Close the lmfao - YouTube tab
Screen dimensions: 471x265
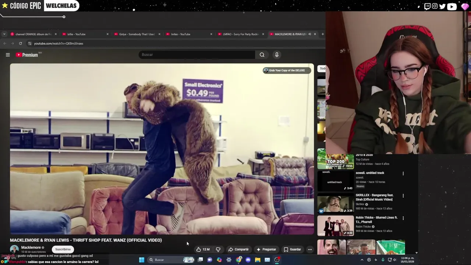(x=211, y=34)
